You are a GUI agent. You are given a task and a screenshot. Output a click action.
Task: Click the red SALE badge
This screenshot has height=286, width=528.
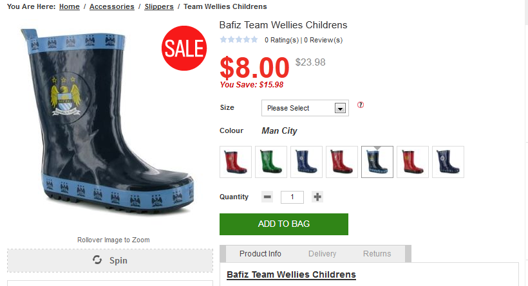click(184, 48)
